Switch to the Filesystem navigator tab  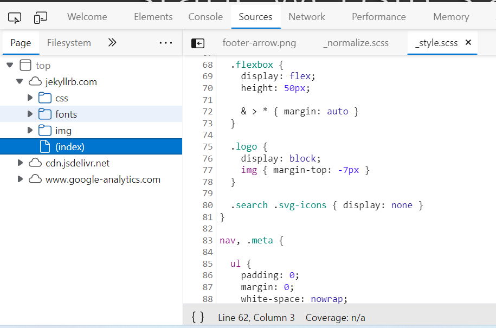(x=69, y=43)
